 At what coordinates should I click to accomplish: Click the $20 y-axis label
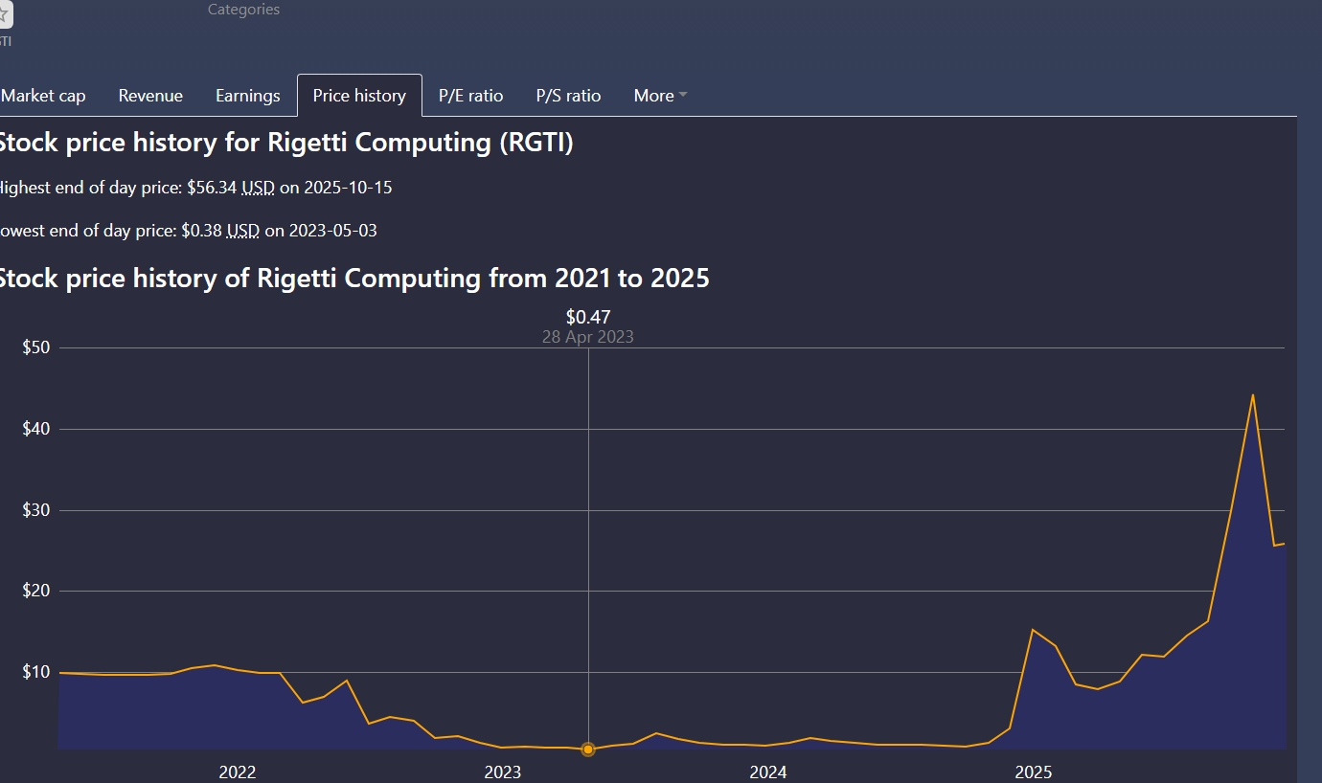coord(36,591)
